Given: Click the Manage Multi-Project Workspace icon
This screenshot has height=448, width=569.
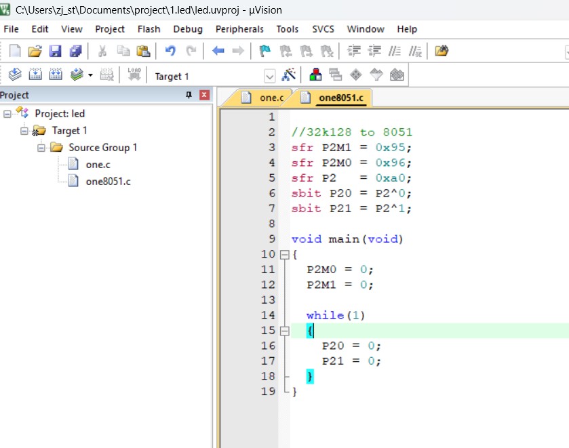Looking at the screenshot, I should pos(336,75).
